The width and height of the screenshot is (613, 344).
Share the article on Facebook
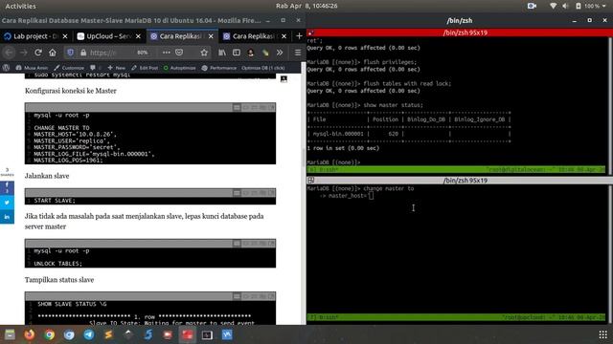pyautogui.click(x=7, y=188)
